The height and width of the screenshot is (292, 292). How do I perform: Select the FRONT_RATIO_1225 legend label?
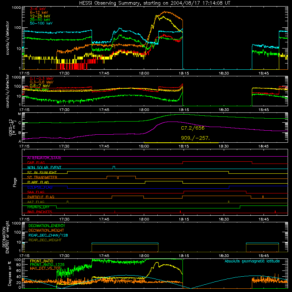(47, 265)
